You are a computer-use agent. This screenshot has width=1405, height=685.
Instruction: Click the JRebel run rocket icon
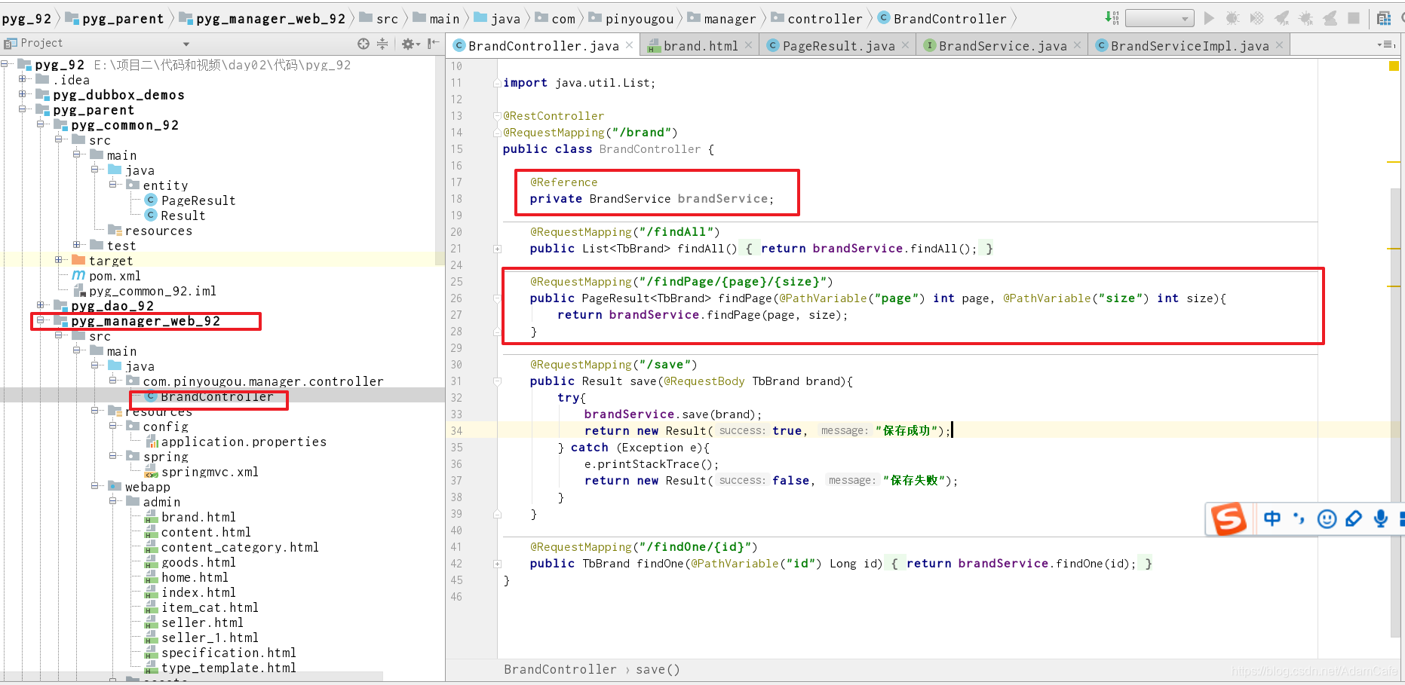(1281, 18)
